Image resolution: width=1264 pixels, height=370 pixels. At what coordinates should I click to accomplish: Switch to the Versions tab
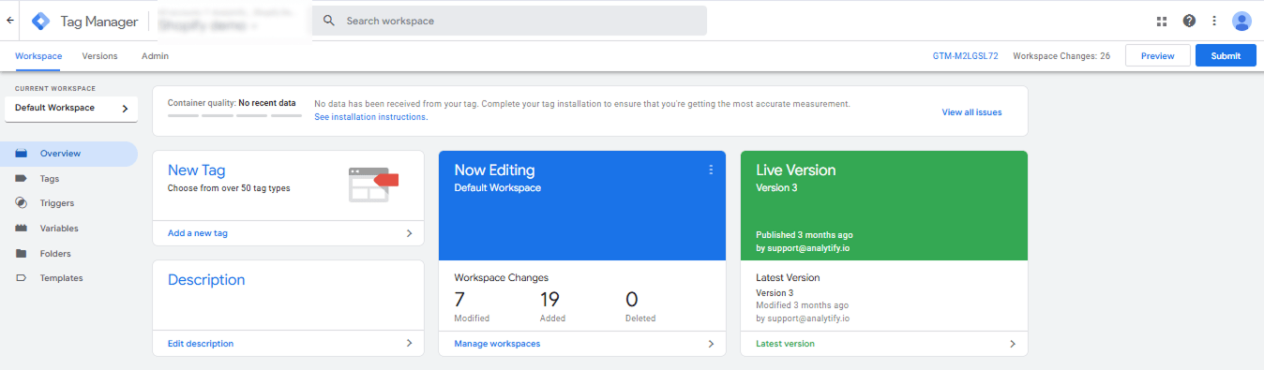pos(100,56)
